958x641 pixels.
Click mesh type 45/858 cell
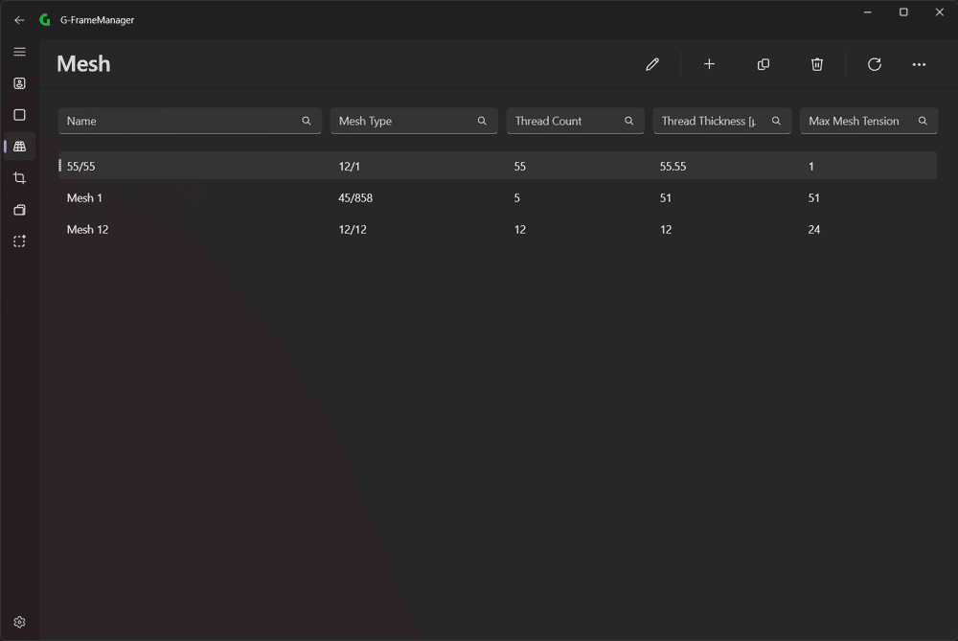(355, 198)
